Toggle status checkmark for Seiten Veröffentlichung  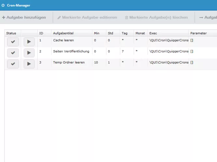coord(13,53)
